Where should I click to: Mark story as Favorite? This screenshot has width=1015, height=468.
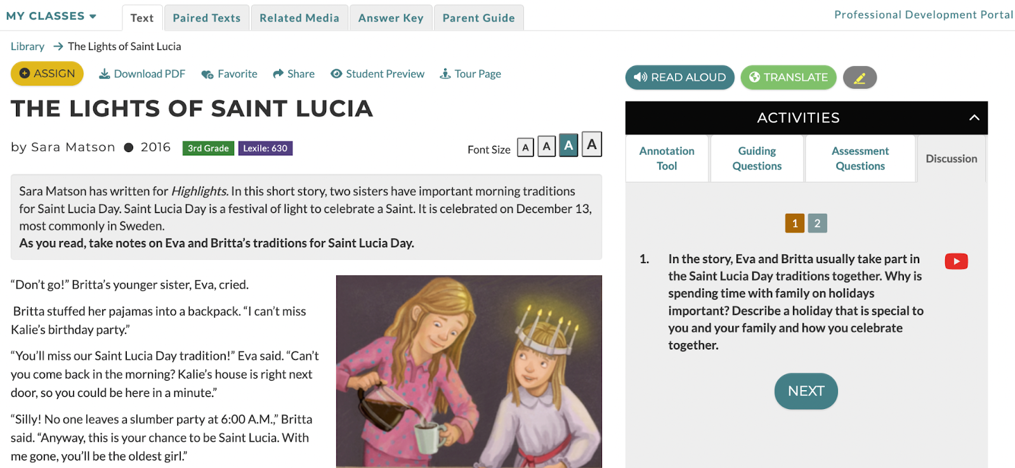pyautogui.click(x=229, y=74)
